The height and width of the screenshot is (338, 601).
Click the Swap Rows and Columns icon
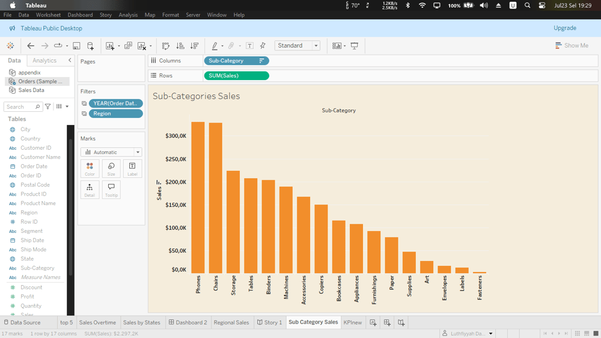[166, 46]
